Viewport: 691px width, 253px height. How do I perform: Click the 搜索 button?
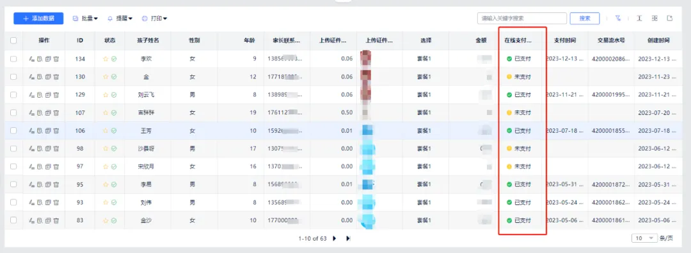585,19
